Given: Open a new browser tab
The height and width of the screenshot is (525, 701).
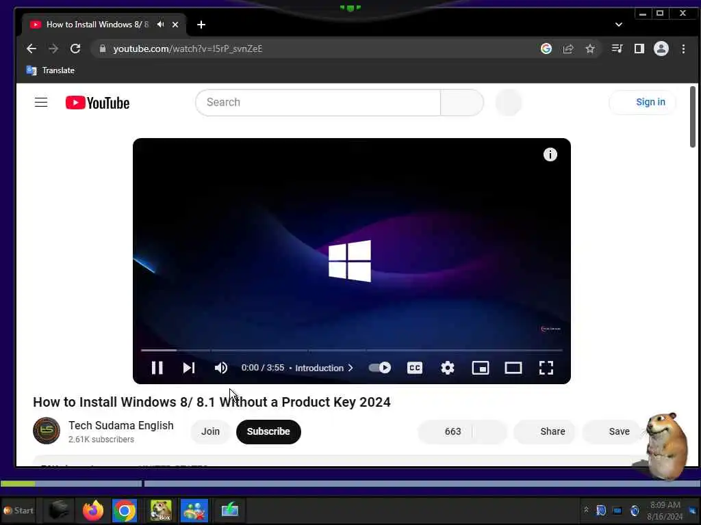Looking at the screenshot, I should point(201,25).
